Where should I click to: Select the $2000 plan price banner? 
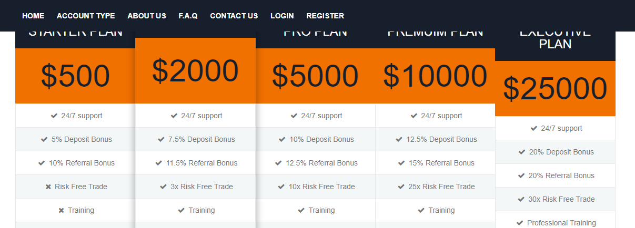point(195,70)
